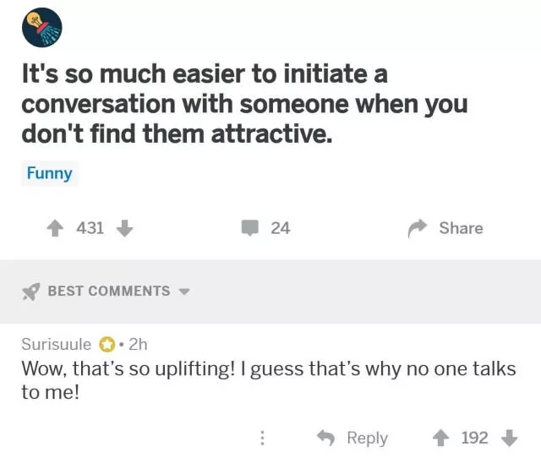Click the reply arrow icon on the comment

point(326,438)
